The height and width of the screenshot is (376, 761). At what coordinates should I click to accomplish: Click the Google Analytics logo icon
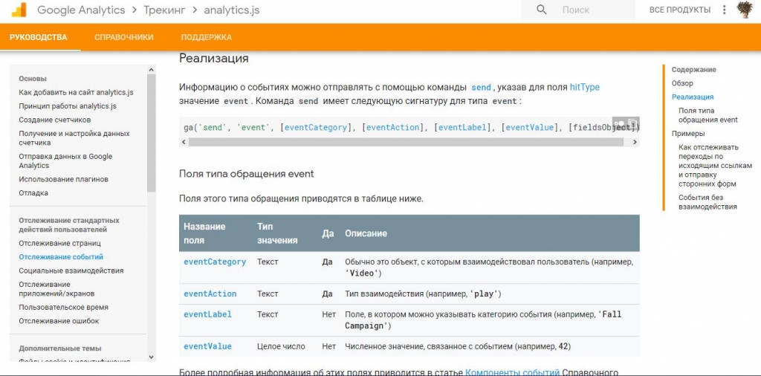19,10
